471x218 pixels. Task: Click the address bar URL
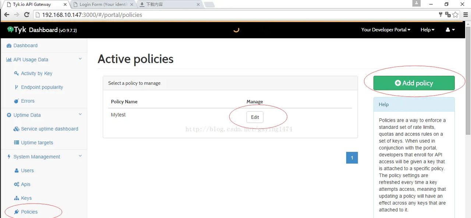pos(92,15)
